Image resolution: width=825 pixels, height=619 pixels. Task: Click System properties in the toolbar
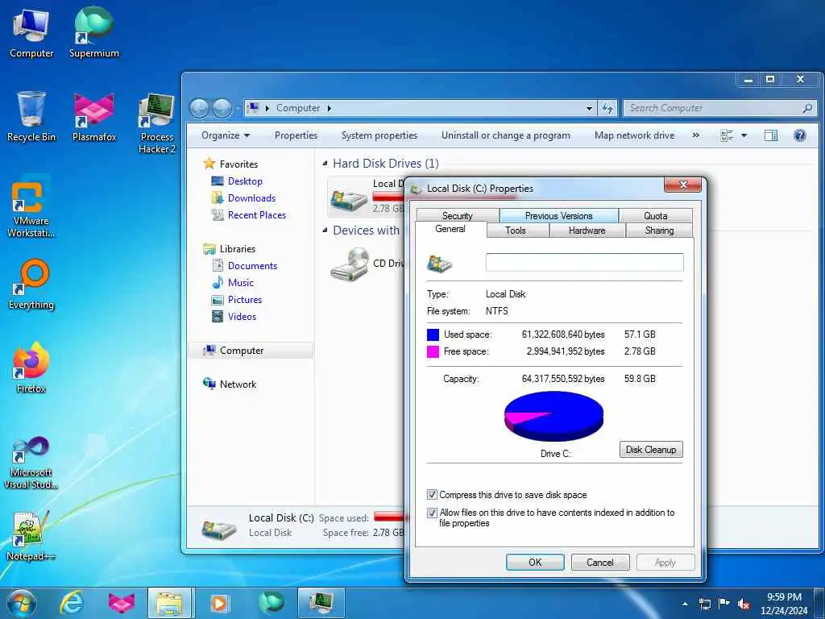coord(379,135)
